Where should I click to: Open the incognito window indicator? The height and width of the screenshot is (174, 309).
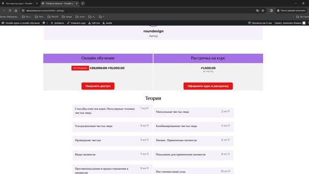pos(291,11)
